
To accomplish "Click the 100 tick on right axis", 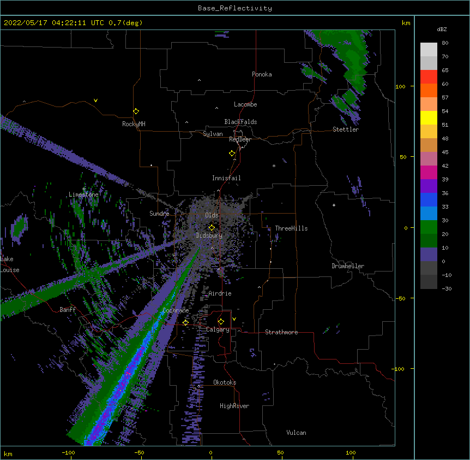I will click(x=400, y=86).
